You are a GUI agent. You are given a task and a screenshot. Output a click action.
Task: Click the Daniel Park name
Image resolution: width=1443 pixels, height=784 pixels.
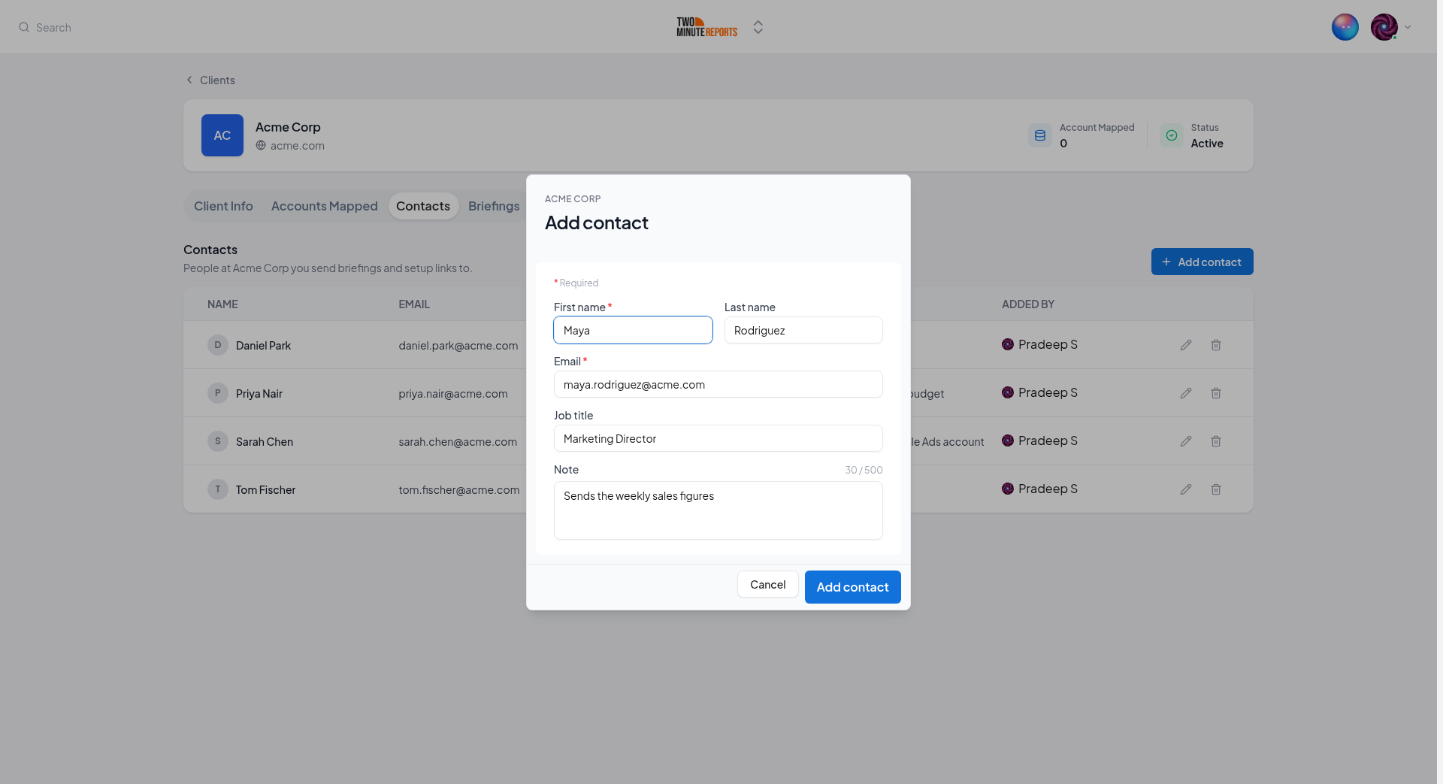click(x=263, y=346)
